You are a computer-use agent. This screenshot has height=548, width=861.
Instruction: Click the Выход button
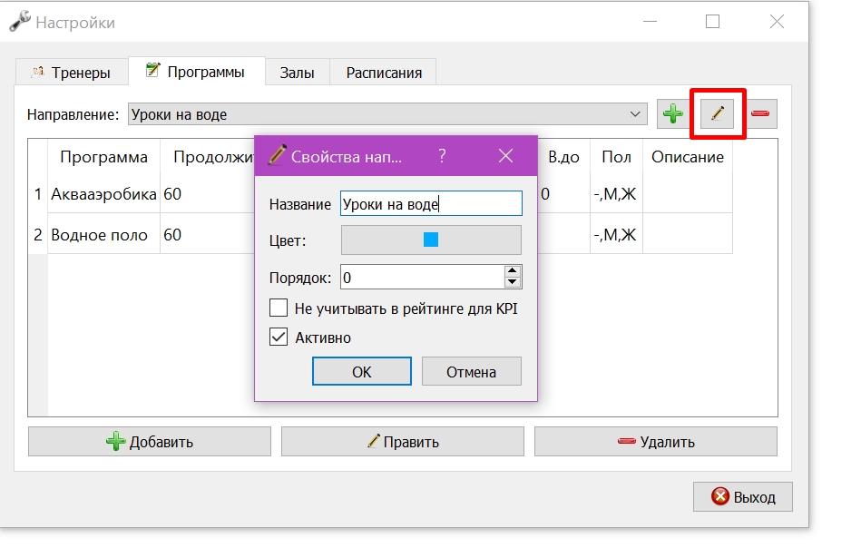pyautogui.click(x=743, y=497)
